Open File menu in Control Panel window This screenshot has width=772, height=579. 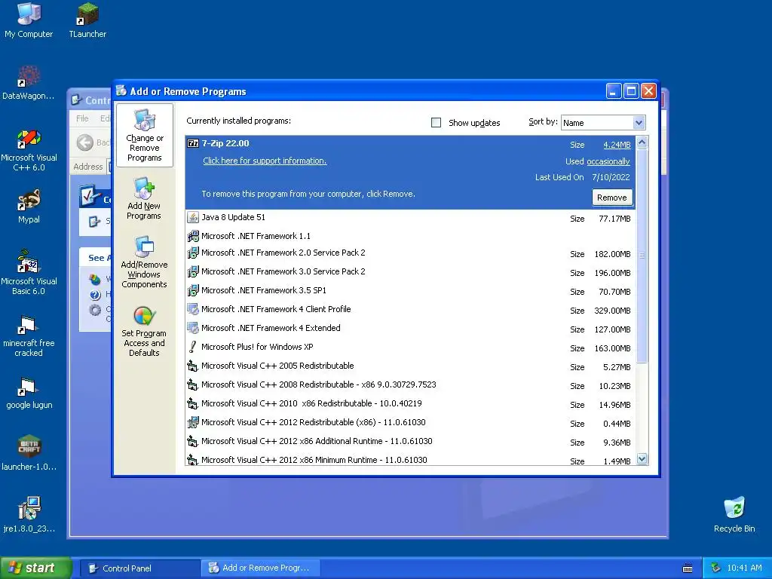click(x=82, y=118)
